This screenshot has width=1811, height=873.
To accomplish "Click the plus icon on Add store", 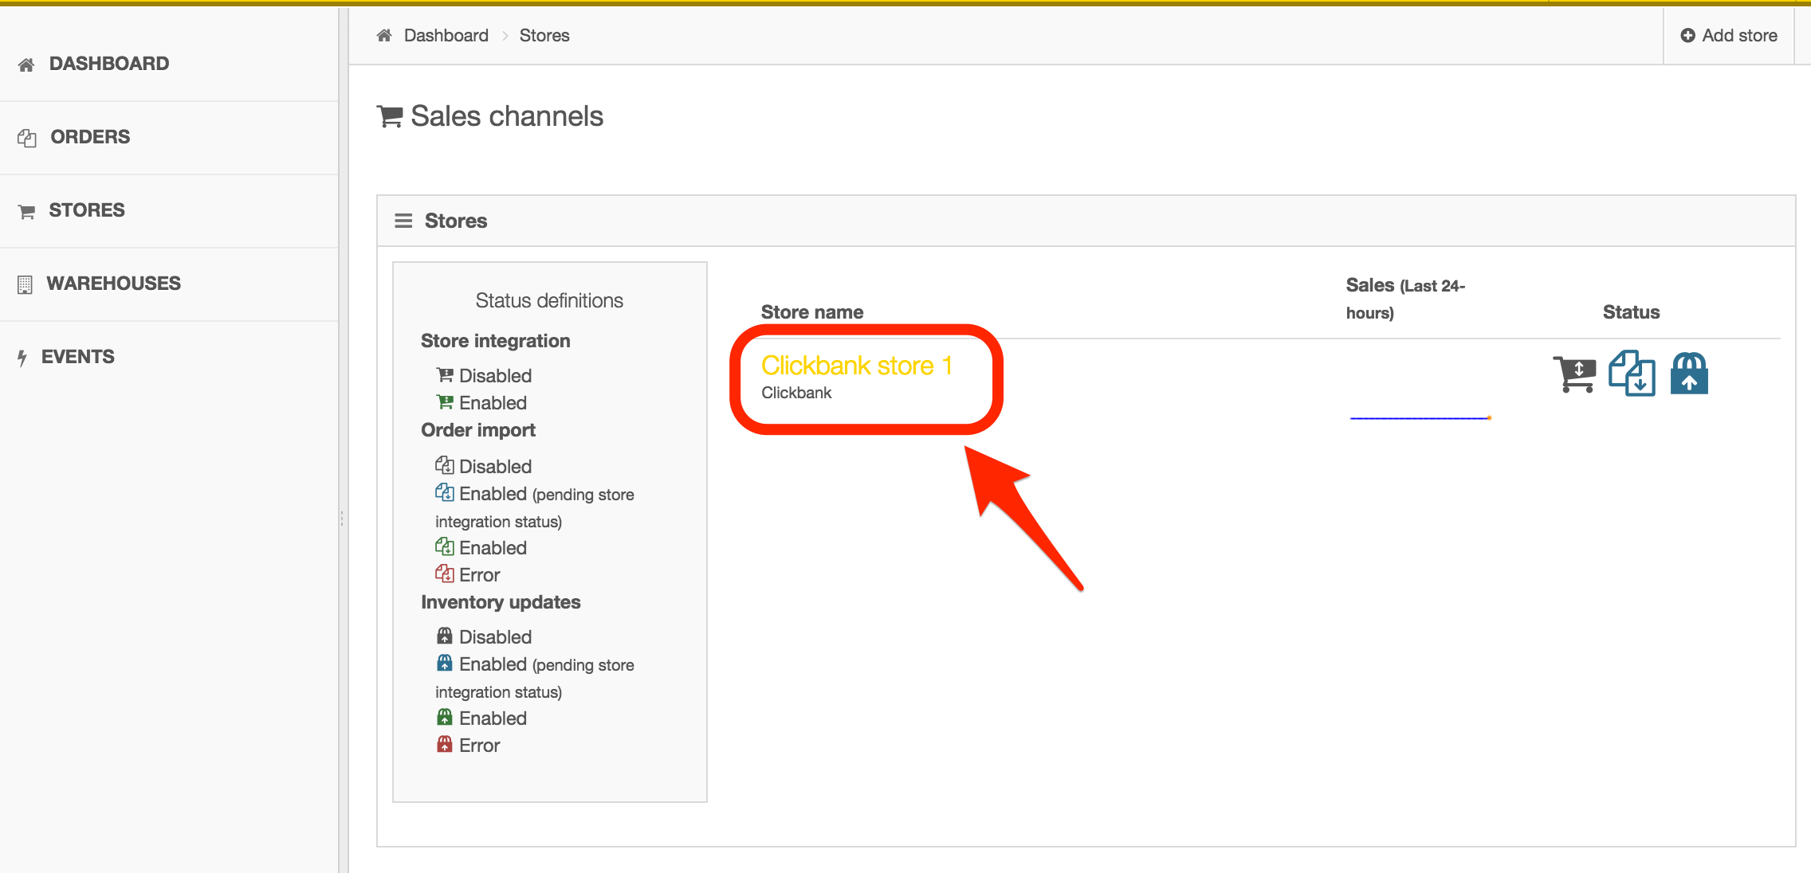I will pyautogui.click(x=1687, y=35).
